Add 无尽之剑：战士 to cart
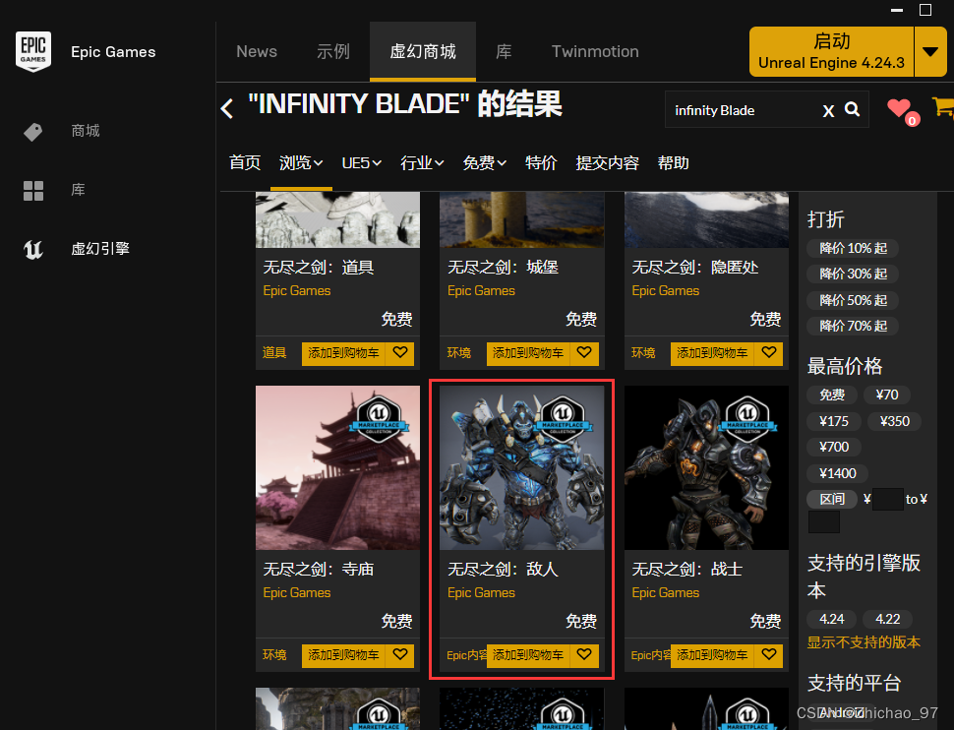 (712, 655)
